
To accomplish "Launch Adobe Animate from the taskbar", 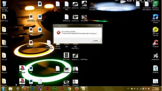I will pyautogui.click(x=47, y=89).
